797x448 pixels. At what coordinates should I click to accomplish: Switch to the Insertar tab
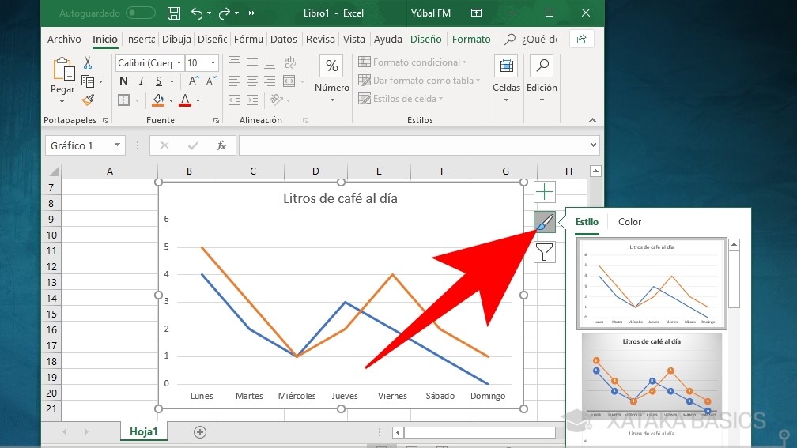click(x=140, y=40)
